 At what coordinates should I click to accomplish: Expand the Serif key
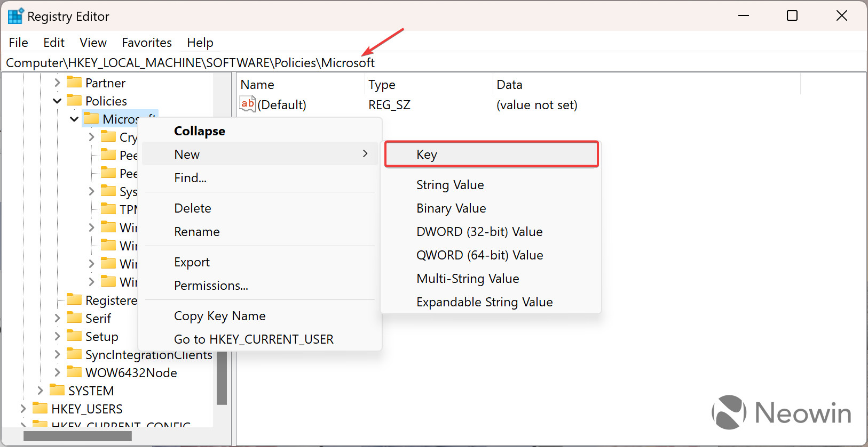[57, 318]
